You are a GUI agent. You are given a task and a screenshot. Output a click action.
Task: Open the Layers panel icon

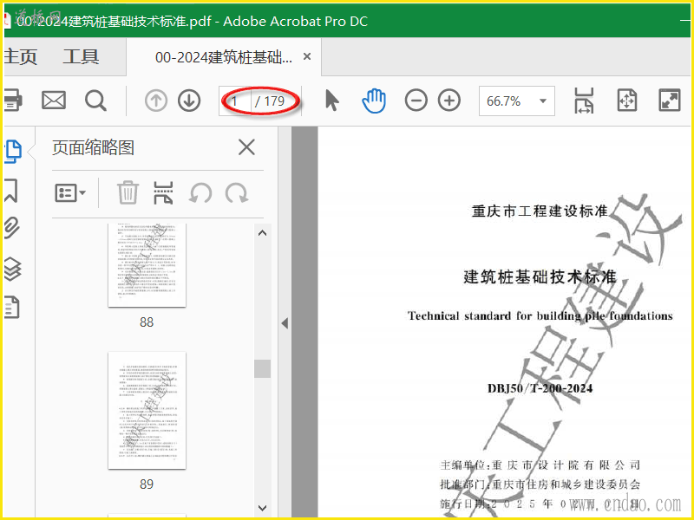click(x=12, y=269)
